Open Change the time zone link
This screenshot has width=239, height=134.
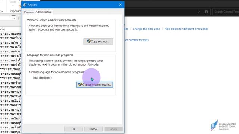coord(146,29)
